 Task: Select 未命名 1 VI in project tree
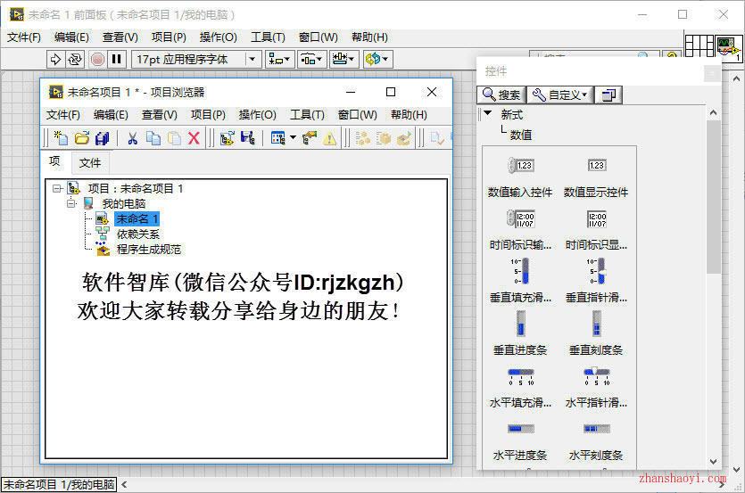pos(137,219)
